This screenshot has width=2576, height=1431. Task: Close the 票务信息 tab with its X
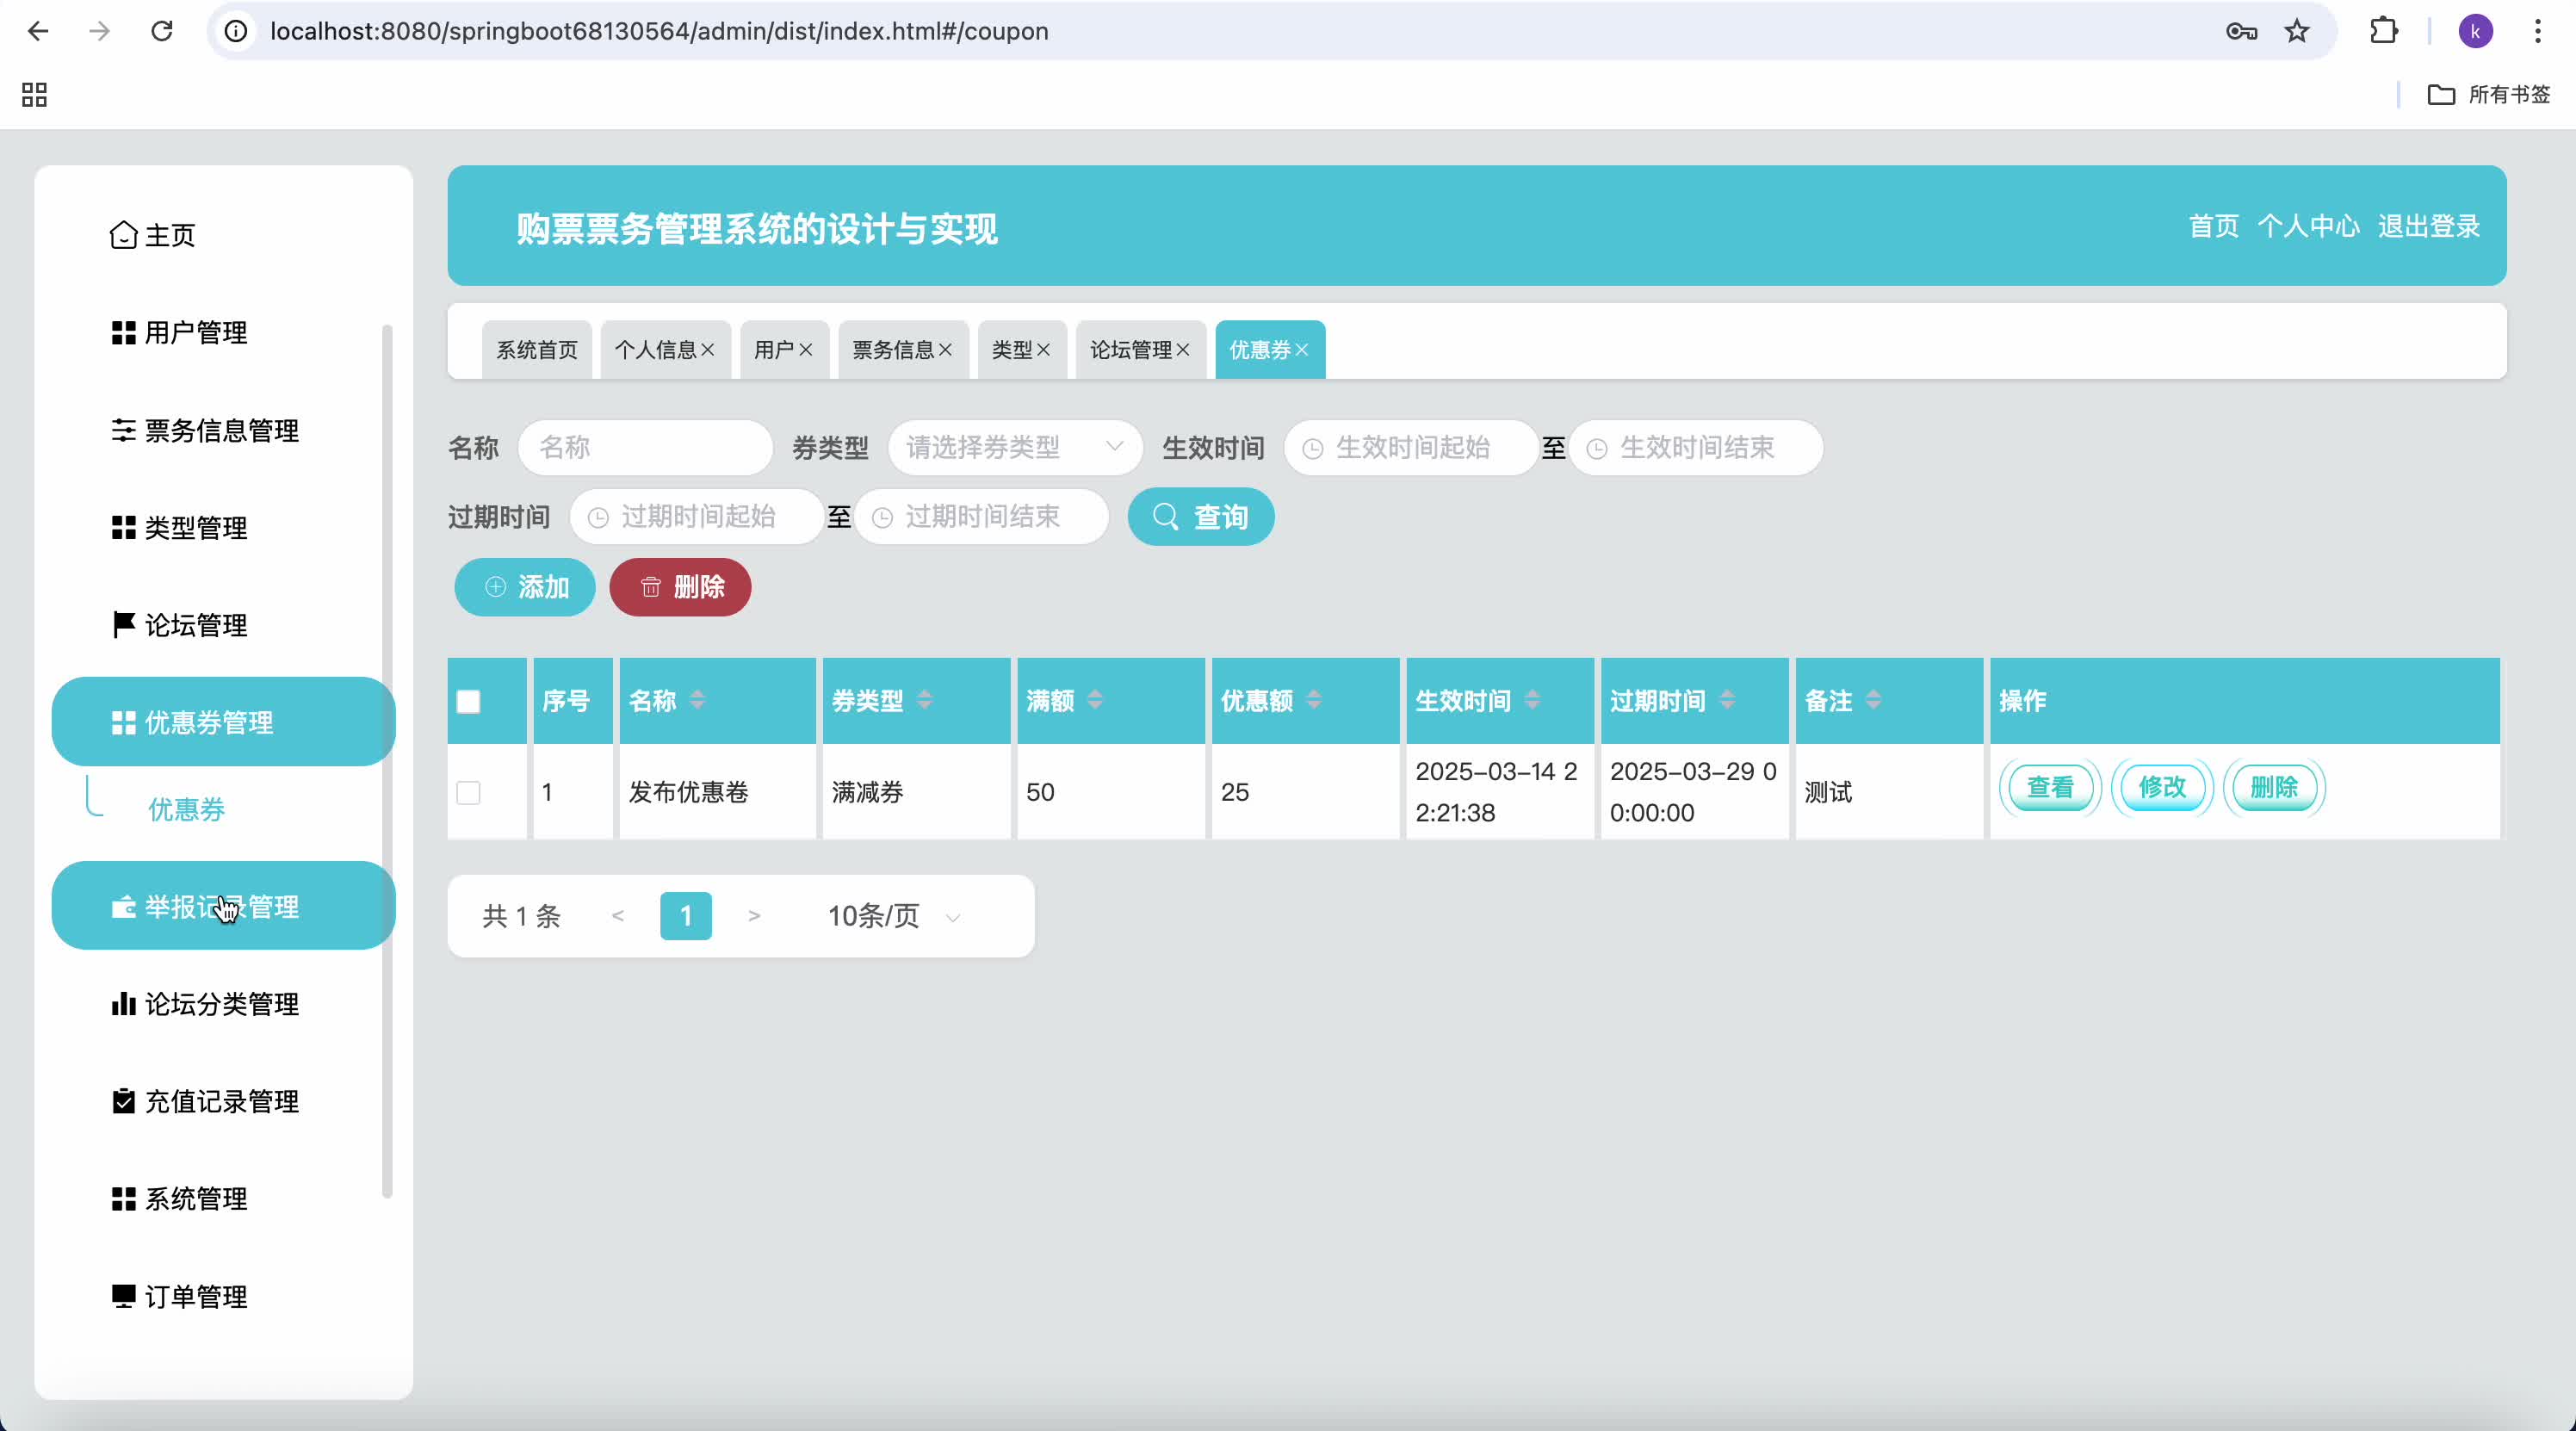point(945,350)
